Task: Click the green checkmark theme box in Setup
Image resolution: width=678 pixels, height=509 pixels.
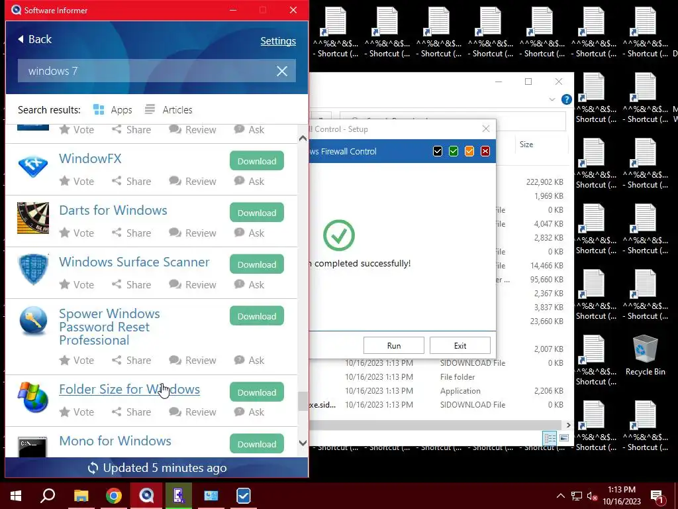Action: click(x=454, y=151)
